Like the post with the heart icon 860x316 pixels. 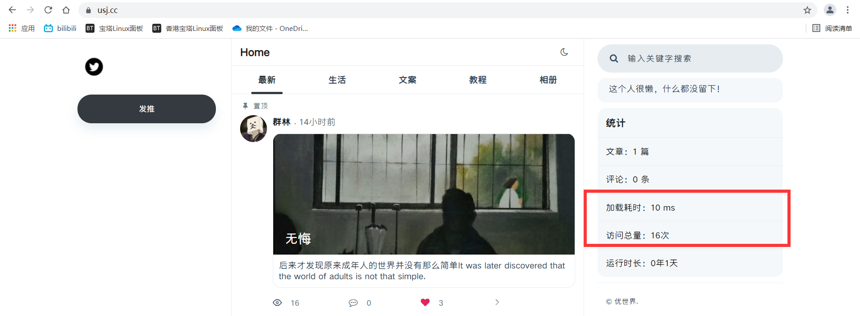click(425, 303)
